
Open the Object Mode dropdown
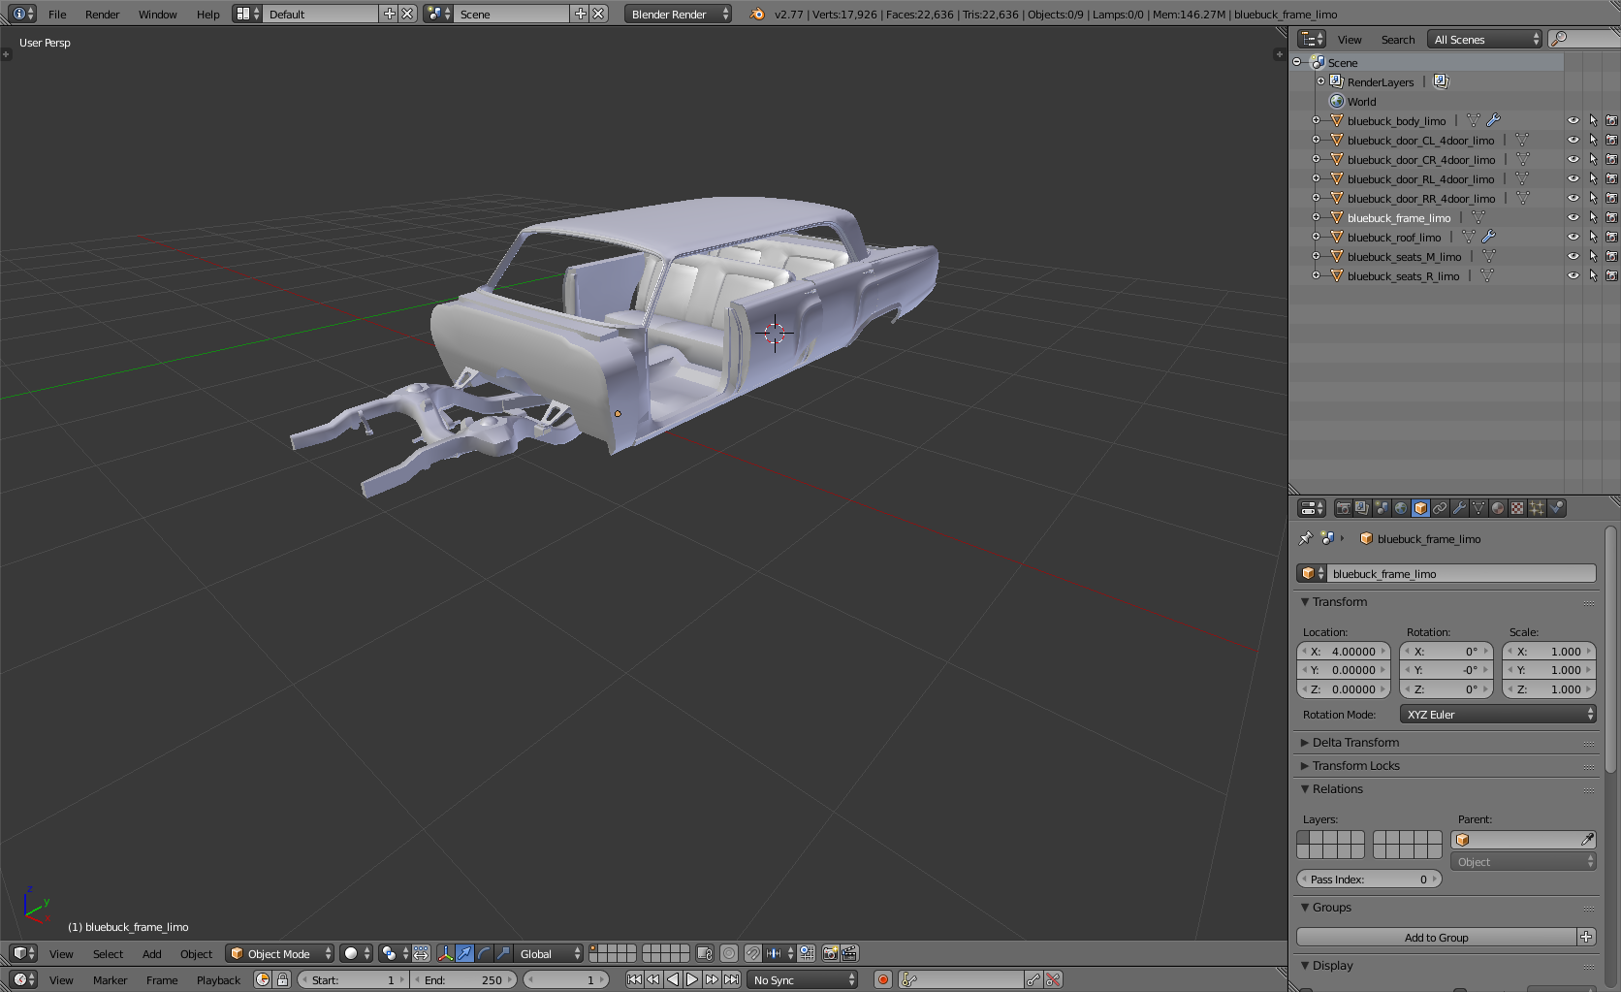(280, 953)
